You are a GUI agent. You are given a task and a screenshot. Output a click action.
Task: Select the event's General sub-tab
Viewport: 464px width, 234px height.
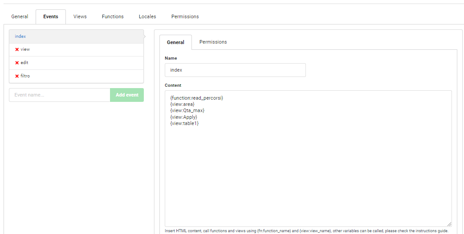coord(175,42)
